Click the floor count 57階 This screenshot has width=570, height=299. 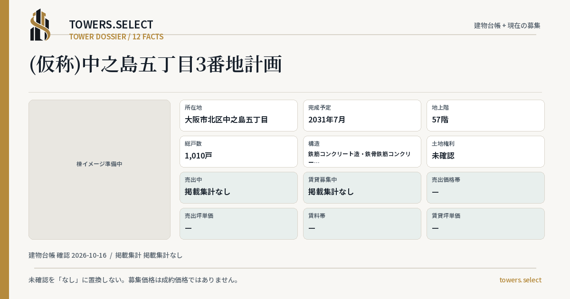(x=440, y=120)
